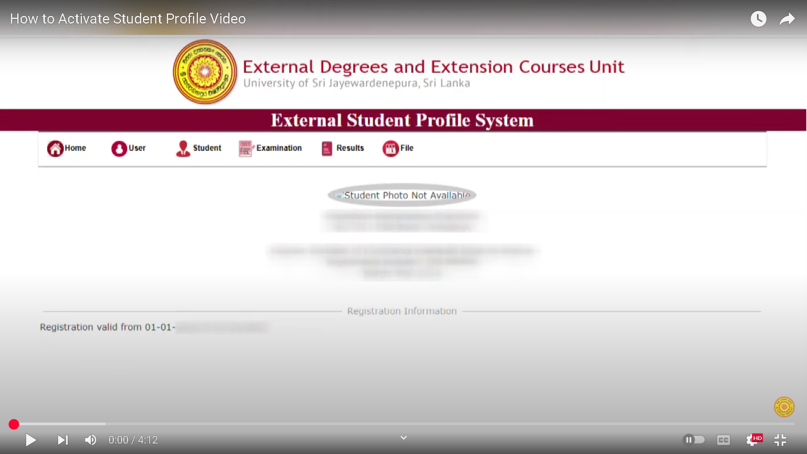Exit full screen mode
The width and height of the screenshot is (807, 454).
(x=781, y=440)
